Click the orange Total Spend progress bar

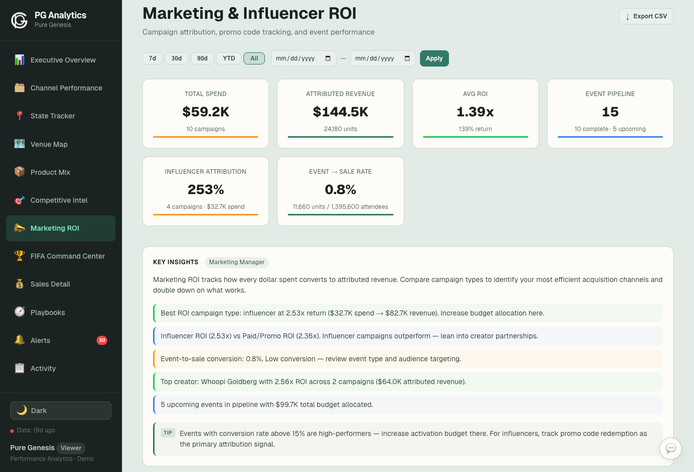205,136
